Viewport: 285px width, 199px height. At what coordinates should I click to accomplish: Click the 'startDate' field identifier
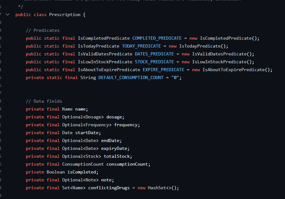click(x=87, y=133)
